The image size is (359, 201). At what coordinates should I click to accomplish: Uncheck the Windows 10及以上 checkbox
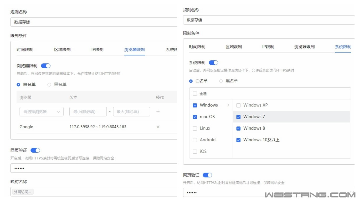pyautogui.click(x=238, y=140)
